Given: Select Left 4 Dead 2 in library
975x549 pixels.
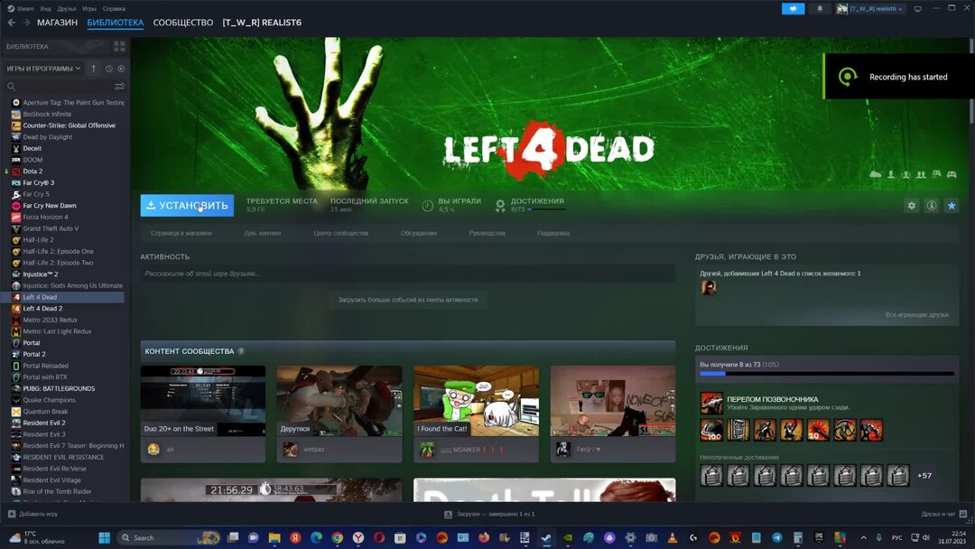Looking at the screenshot, I should (42, 309).
